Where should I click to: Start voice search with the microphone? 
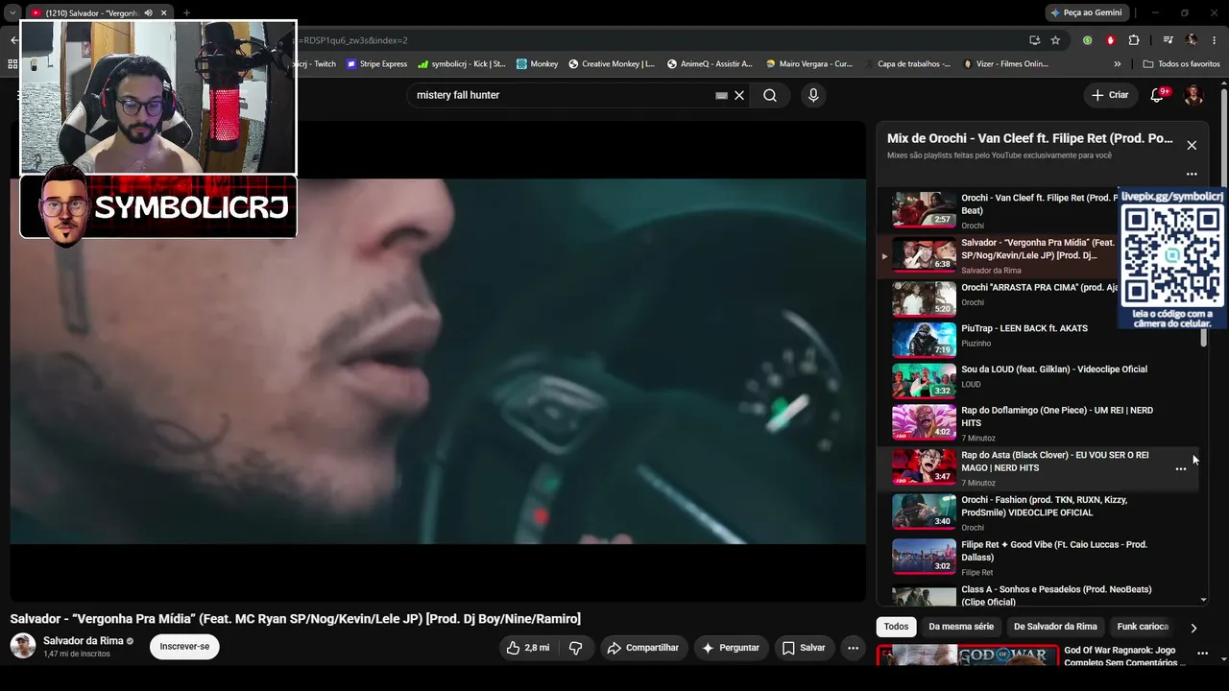tap(813, 95)
